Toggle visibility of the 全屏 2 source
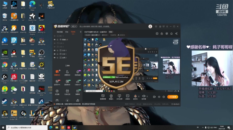 [x=55, y=58]
